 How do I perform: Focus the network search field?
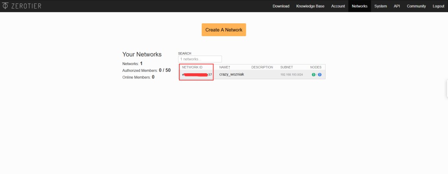pos(200,59)
